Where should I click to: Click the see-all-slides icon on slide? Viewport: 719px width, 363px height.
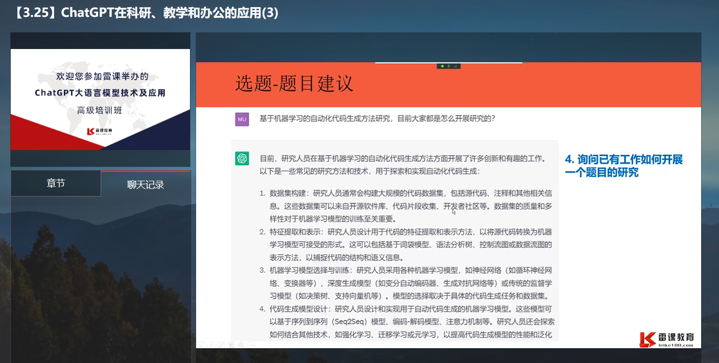(x=231, y=344)
